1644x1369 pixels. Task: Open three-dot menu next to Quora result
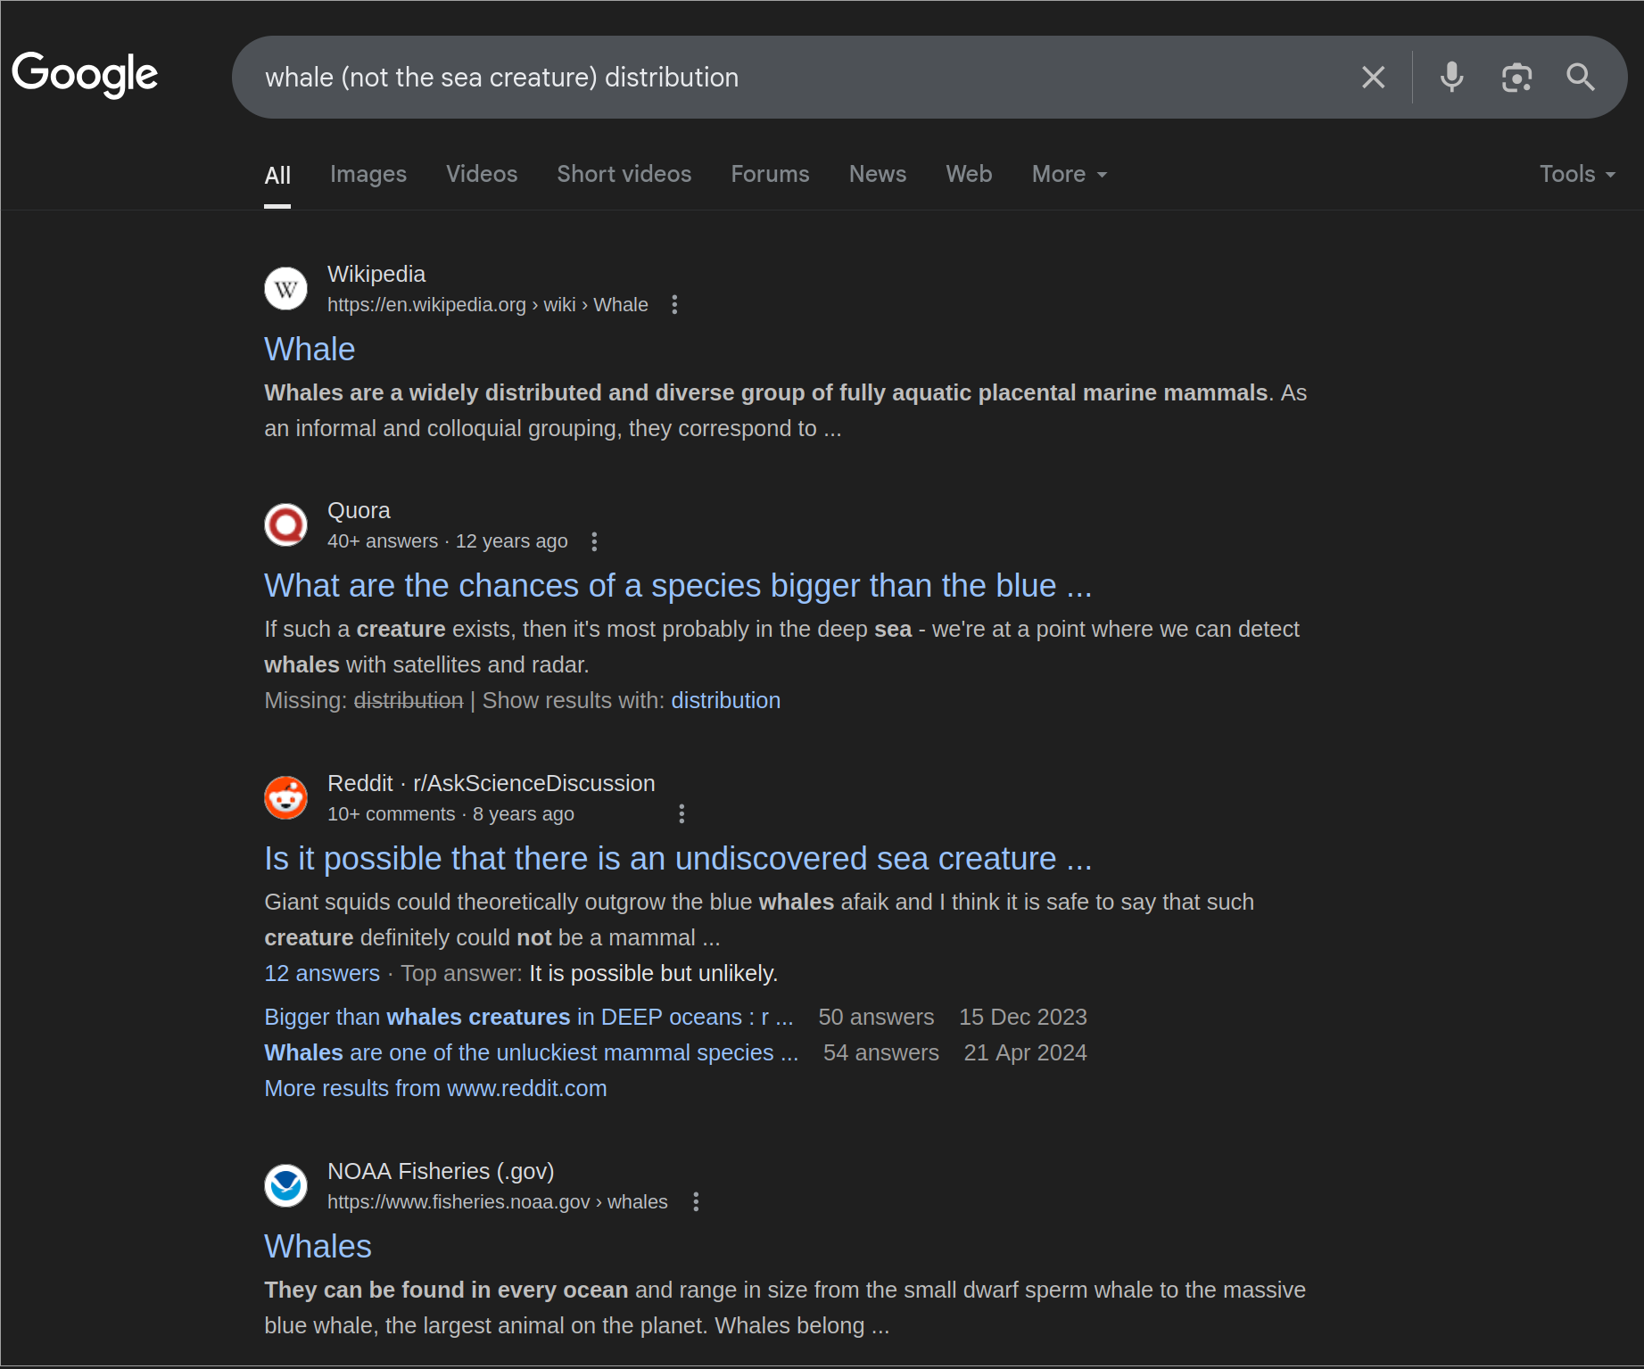tap(594, 541)
